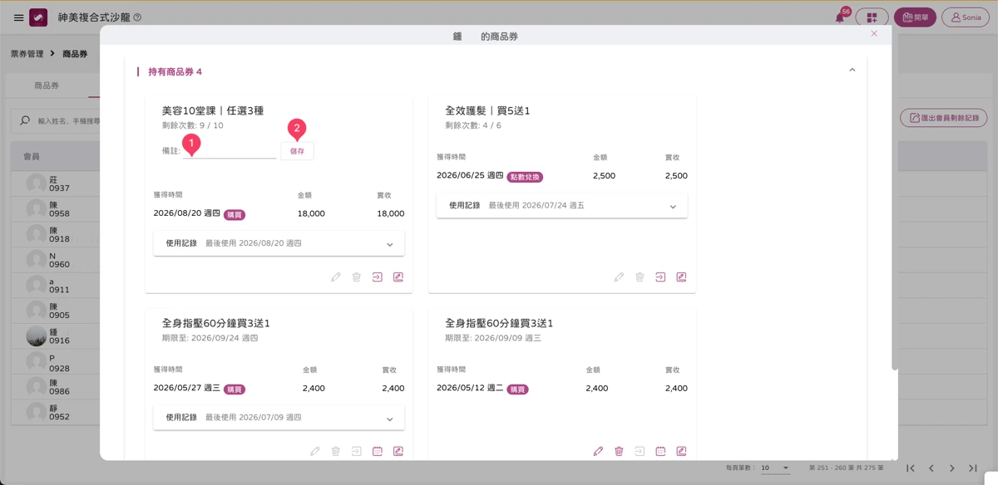Click the salon logo icon in header
The width and height of the screenshot is (998, 485).
38,17
